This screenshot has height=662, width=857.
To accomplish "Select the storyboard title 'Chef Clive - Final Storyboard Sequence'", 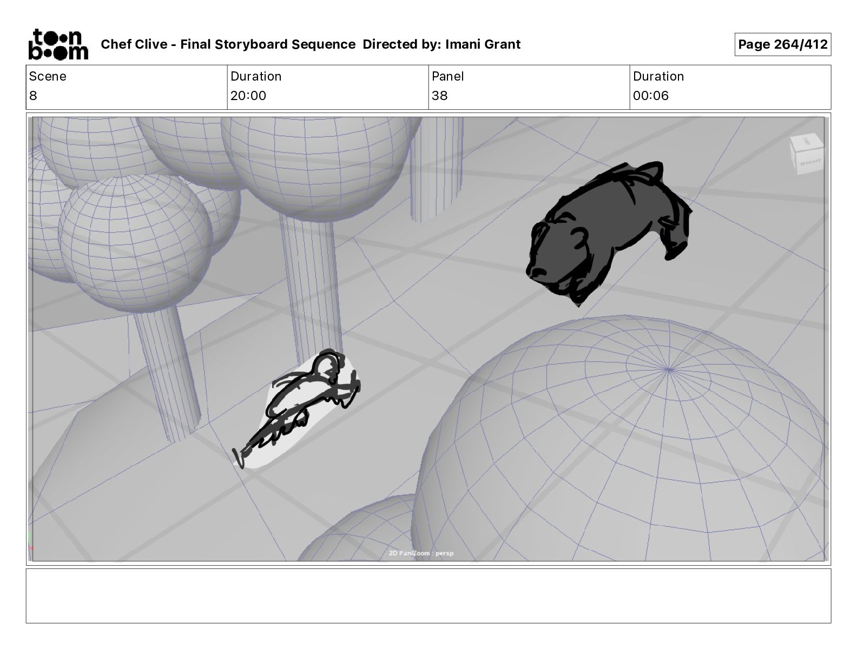I will click(228, 44).
